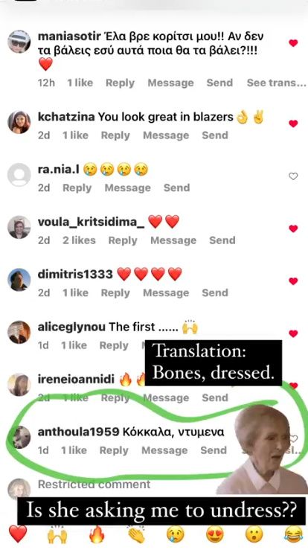Screen dimensions: 308x550
Task: Open aliceglynou's profile picture
Action: 19,332
